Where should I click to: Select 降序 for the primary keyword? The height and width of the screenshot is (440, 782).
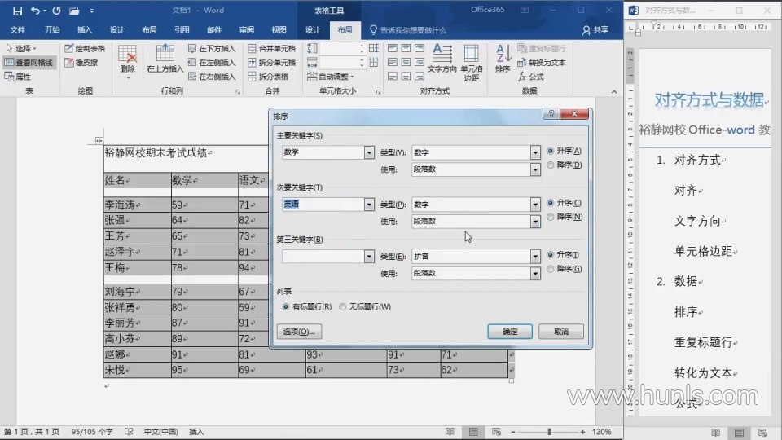coord(551,165)
